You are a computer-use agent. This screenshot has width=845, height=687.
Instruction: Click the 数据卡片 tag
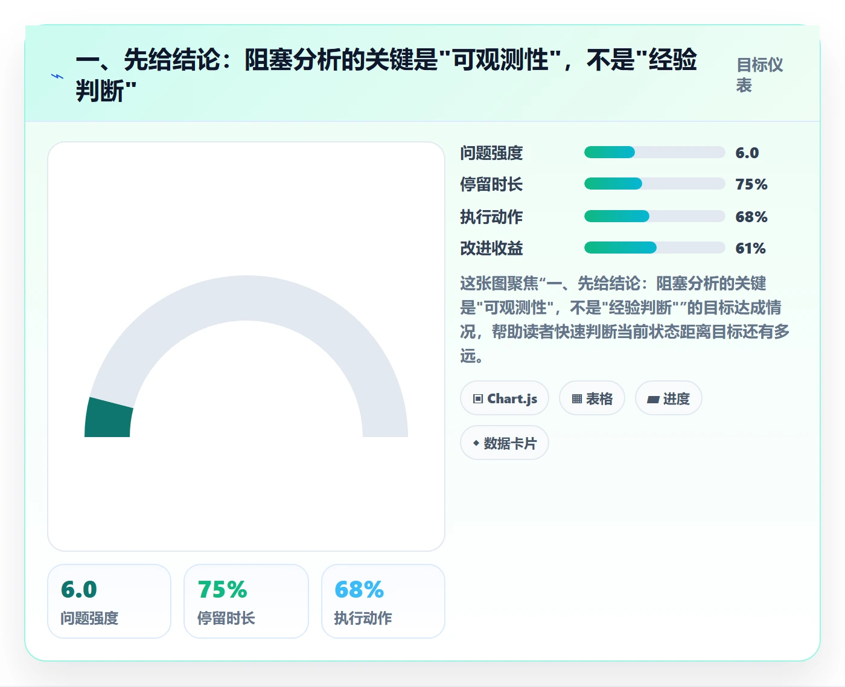click(505, 443)
